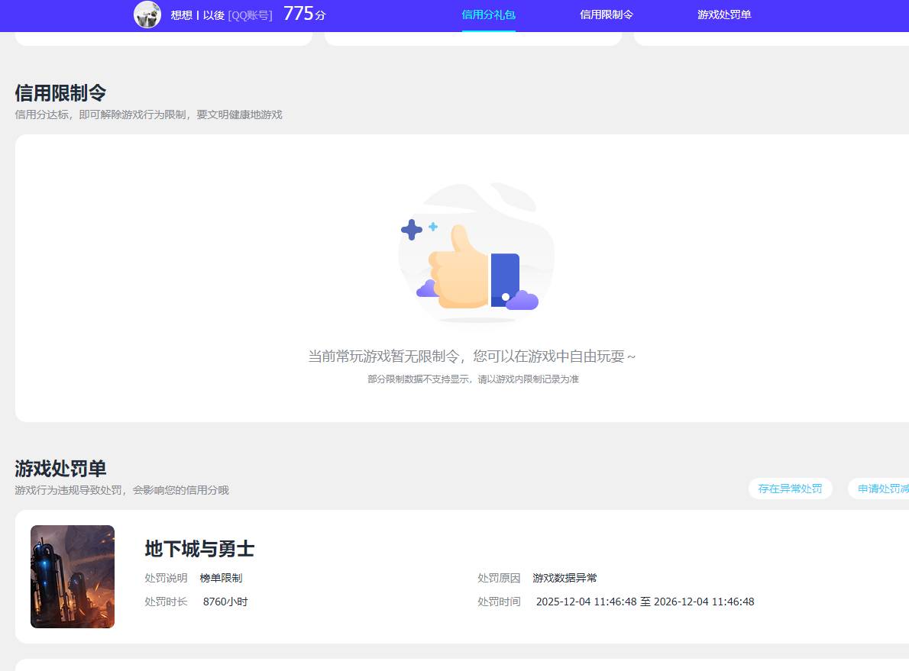Image resolution: width=909 pixels, height=671 pixels.
Task: Click the 申请处罚减免 button
Action: click(x=884, y=489)
